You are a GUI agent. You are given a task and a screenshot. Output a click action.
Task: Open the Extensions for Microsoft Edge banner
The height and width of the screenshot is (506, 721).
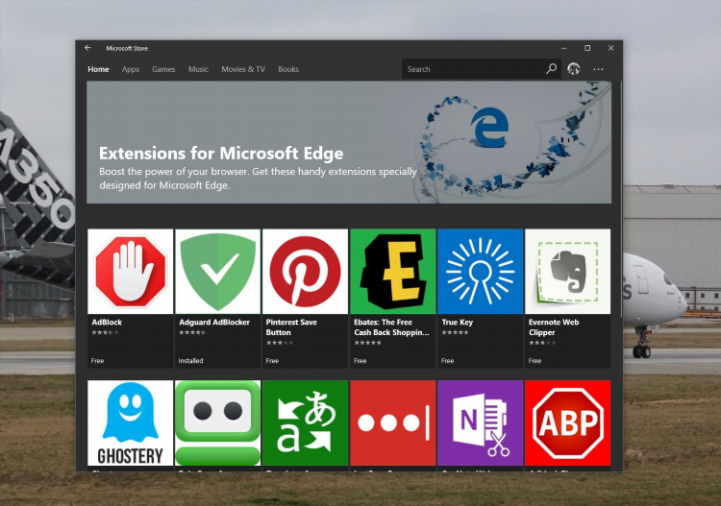[x=349, y=142]
